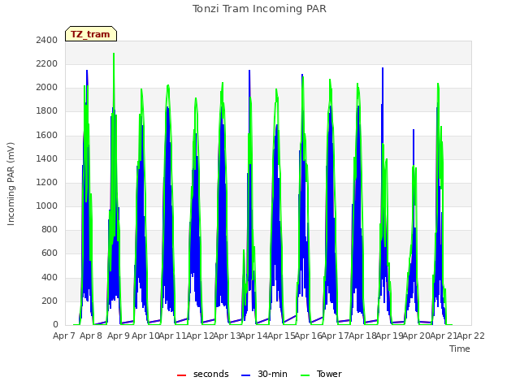Click the '200' y-axis tick label
The width and height of the screenshot is (520, 390).
coord(50,301)
